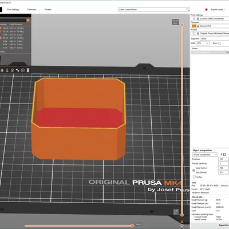Click the white down-arrow tool marker icon
The image size is (229, 229).
(x=28, y=70)
